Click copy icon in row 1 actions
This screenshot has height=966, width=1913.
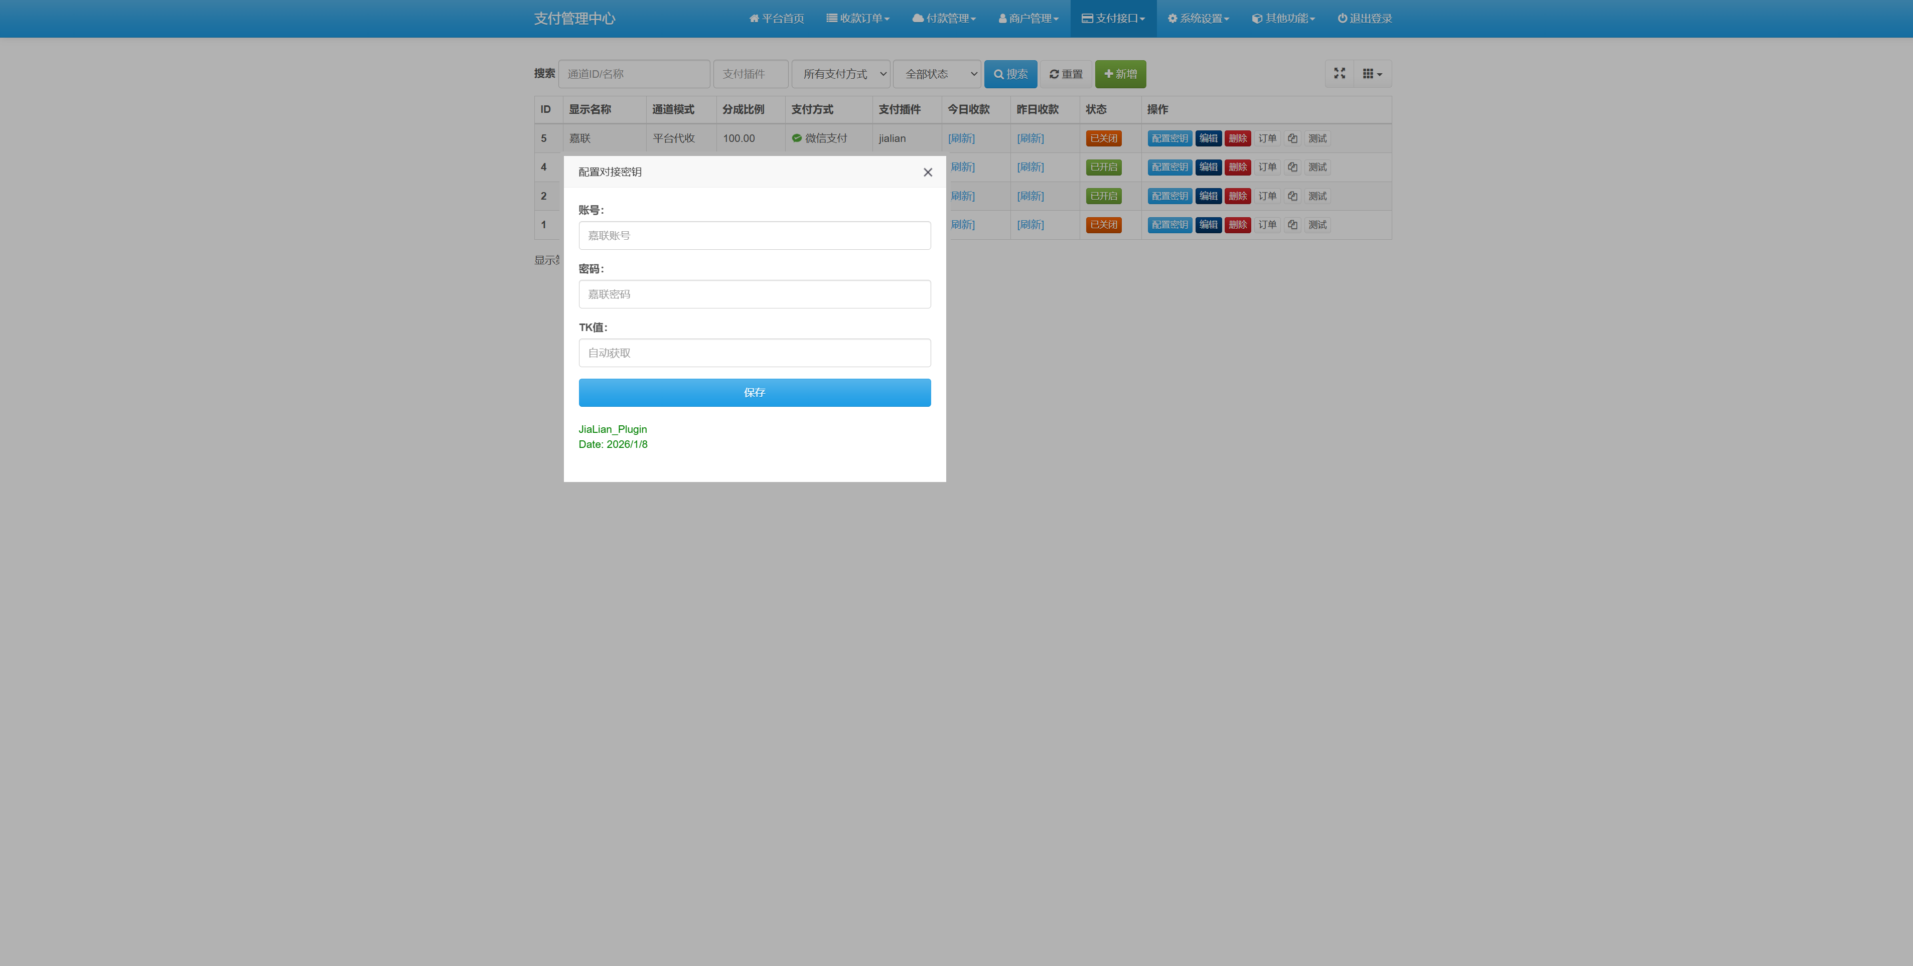1292,224
